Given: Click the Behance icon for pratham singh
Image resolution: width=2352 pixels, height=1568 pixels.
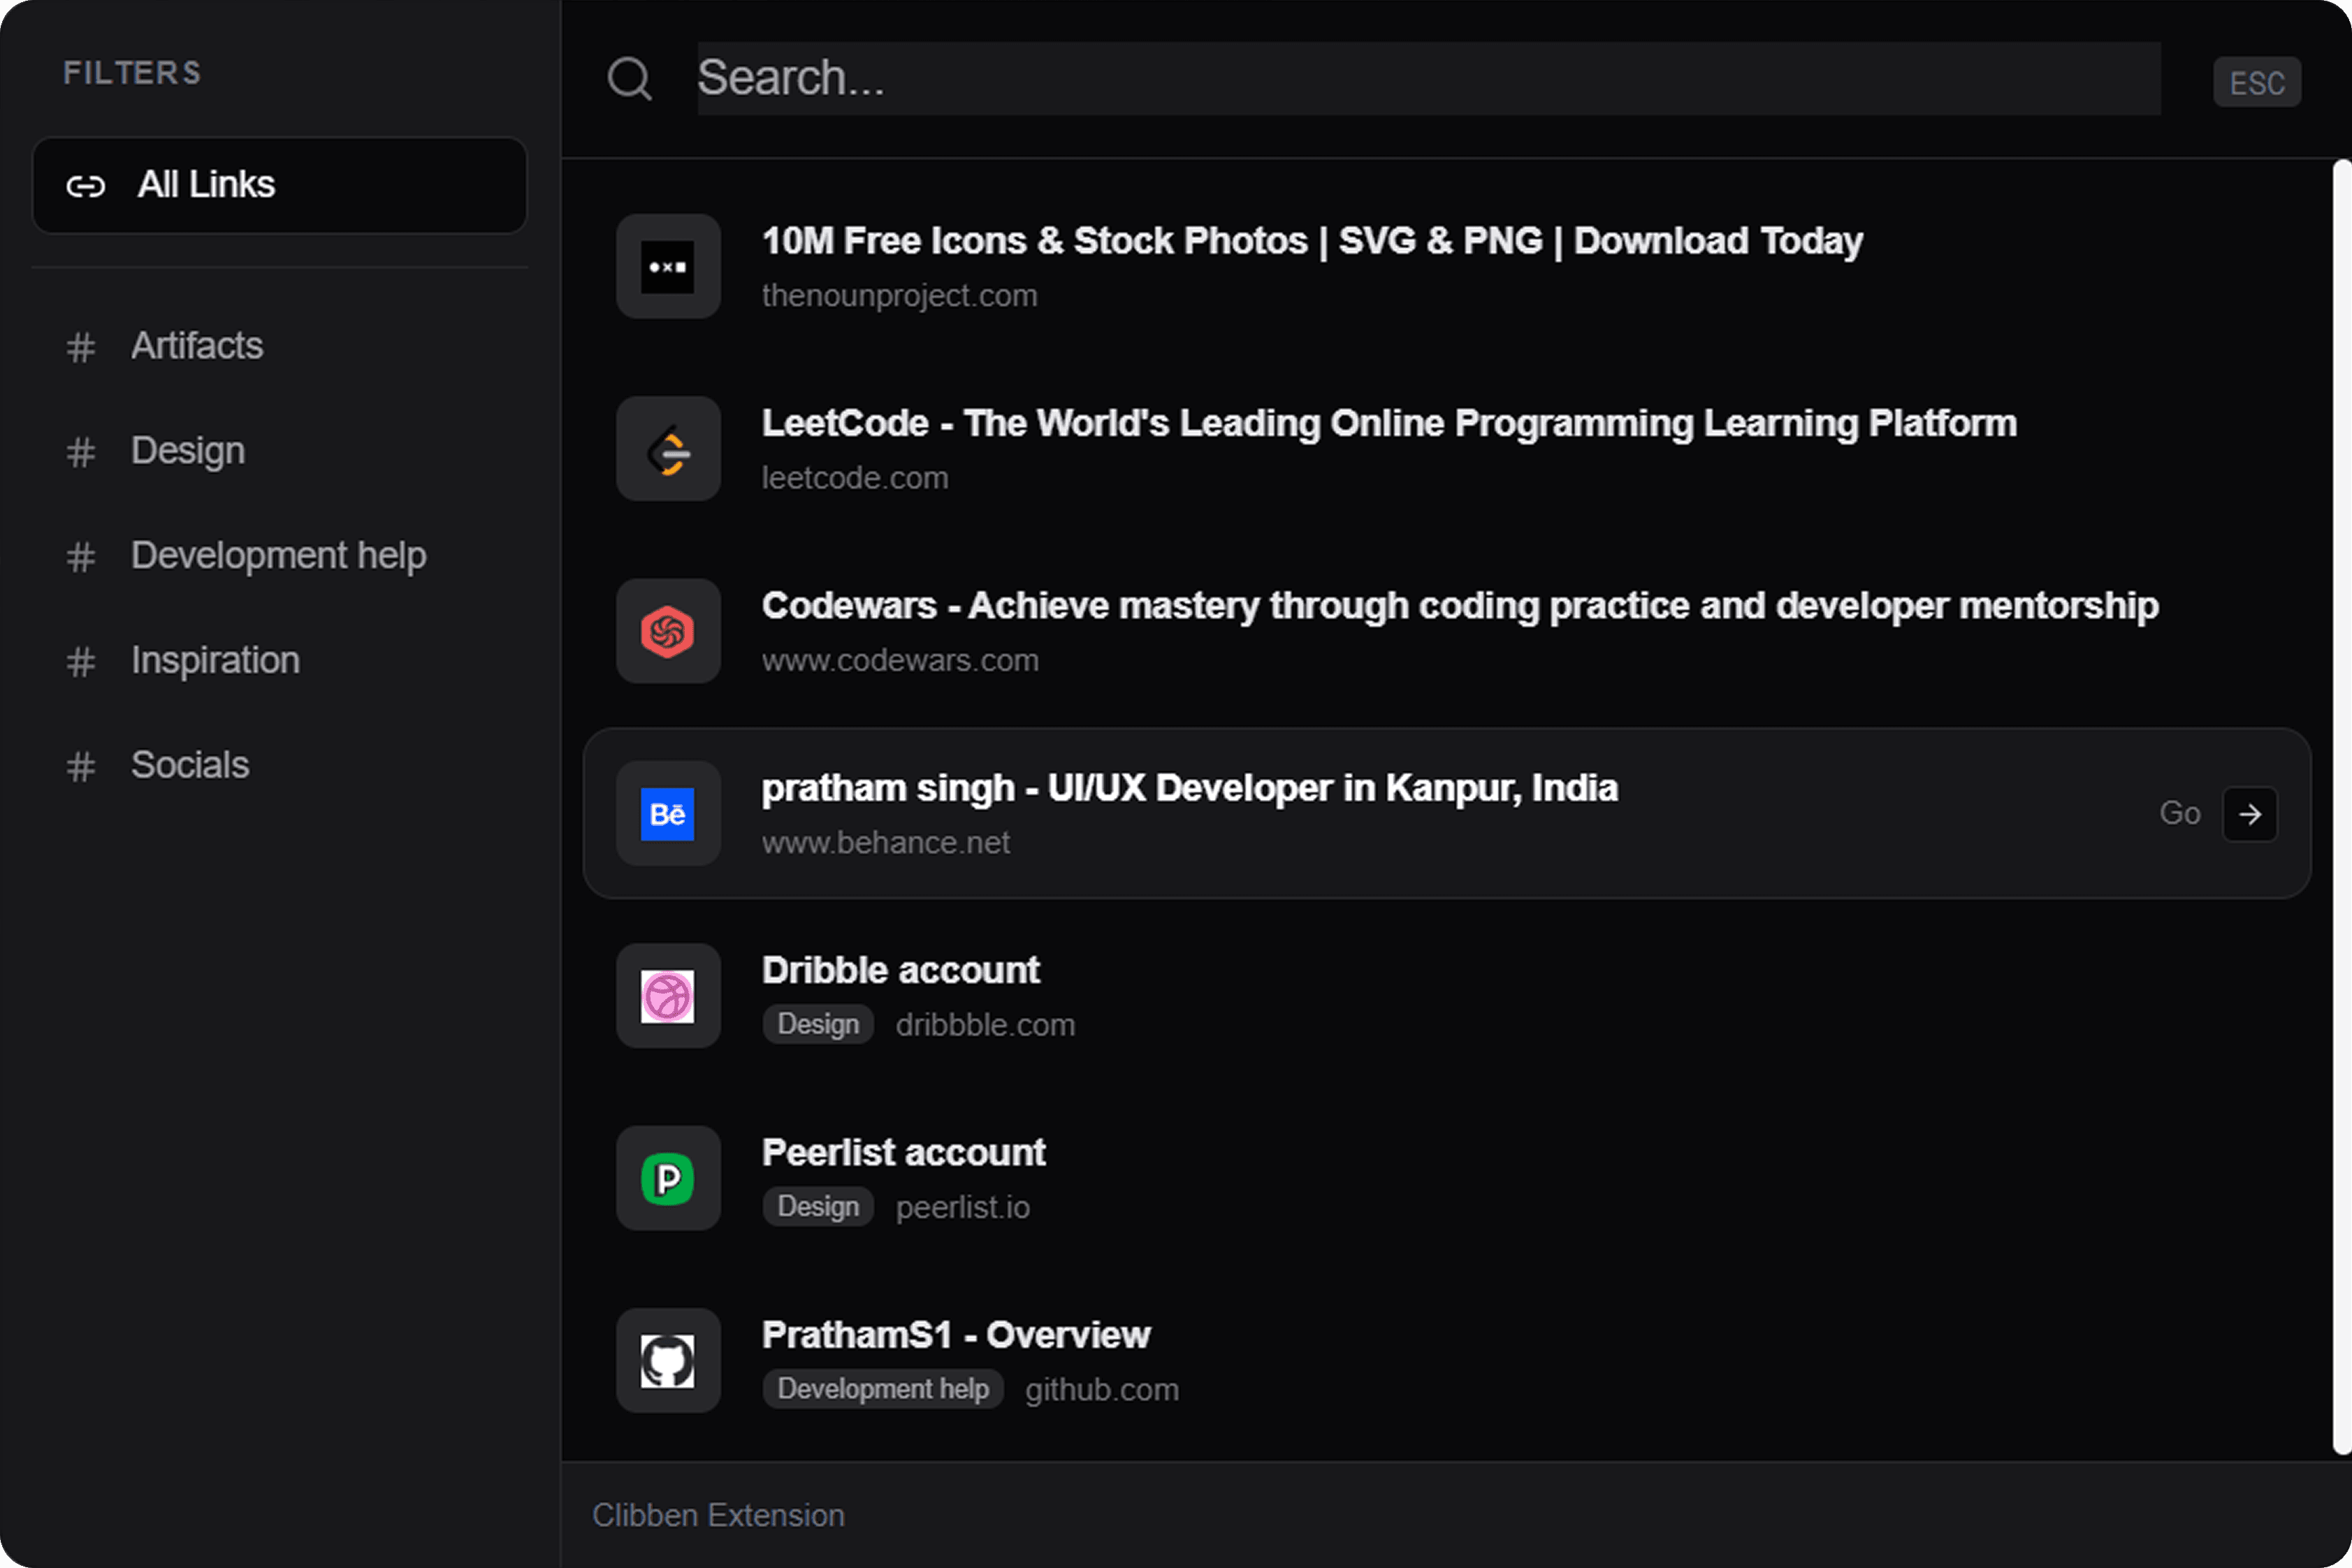Looking at the screenshot, I should click(668, 814).
